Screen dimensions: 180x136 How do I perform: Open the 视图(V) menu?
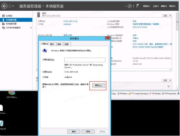point(164,6)
